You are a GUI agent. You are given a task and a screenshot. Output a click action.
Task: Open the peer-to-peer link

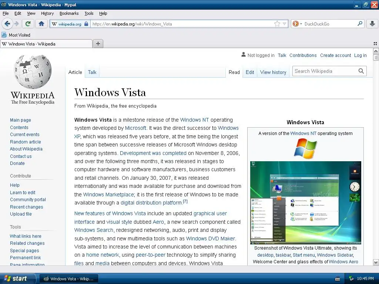pyautogui.click(x=151, y=255)
